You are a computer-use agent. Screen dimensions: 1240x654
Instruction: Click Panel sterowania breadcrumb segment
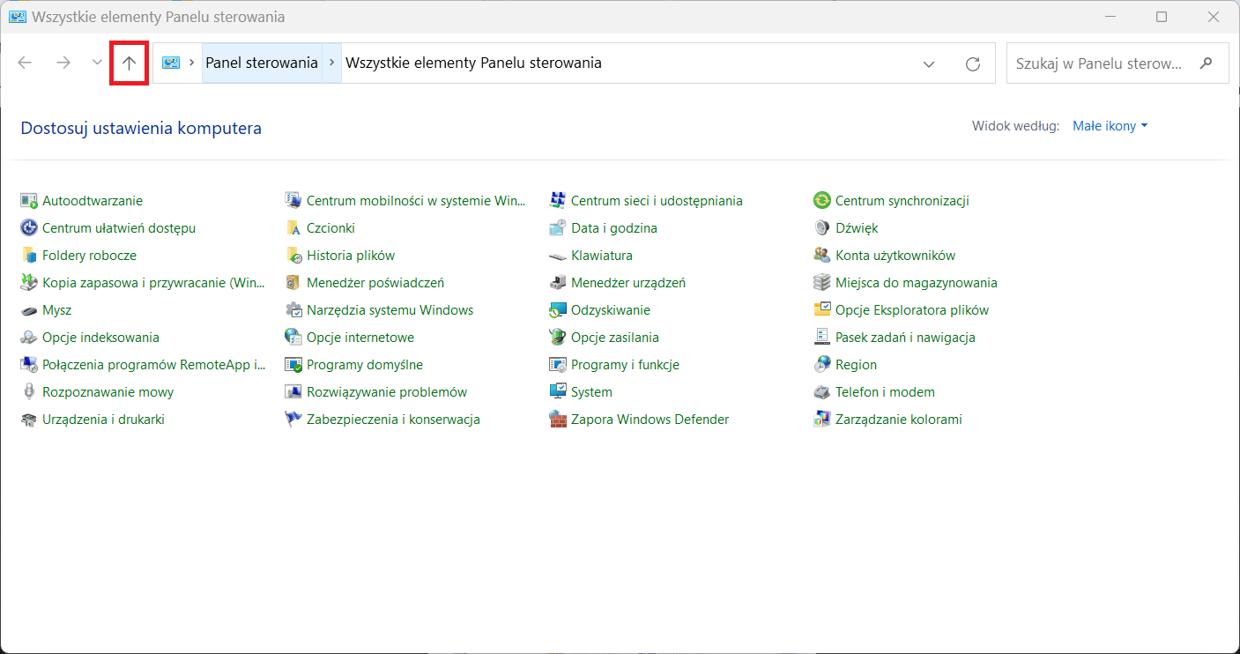coord(262,63)
